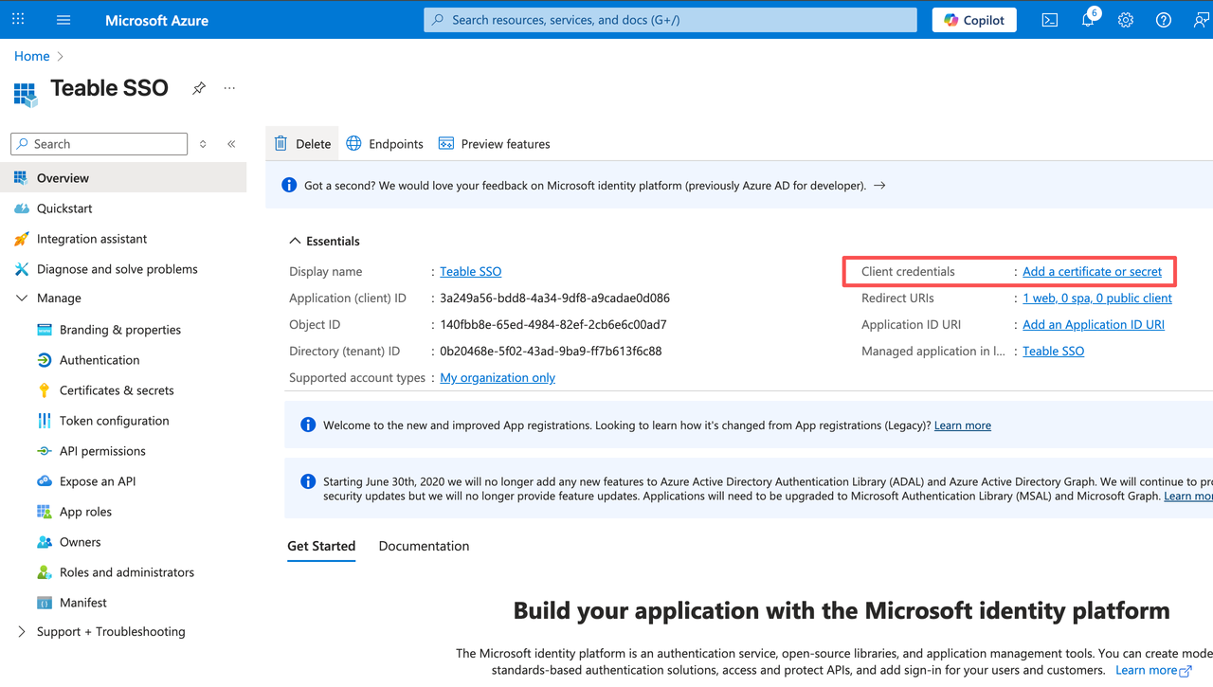Image resolution: width=1213 pixels, height=687 pixels.
Task: Click bottom Learn more platform link
Action: pyautogui.click(x=1153, y=670)
